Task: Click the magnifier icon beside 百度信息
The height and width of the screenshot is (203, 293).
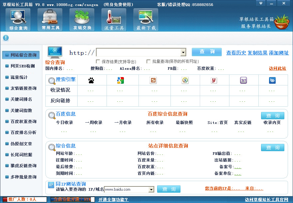Action: click(x=52, y=116)
